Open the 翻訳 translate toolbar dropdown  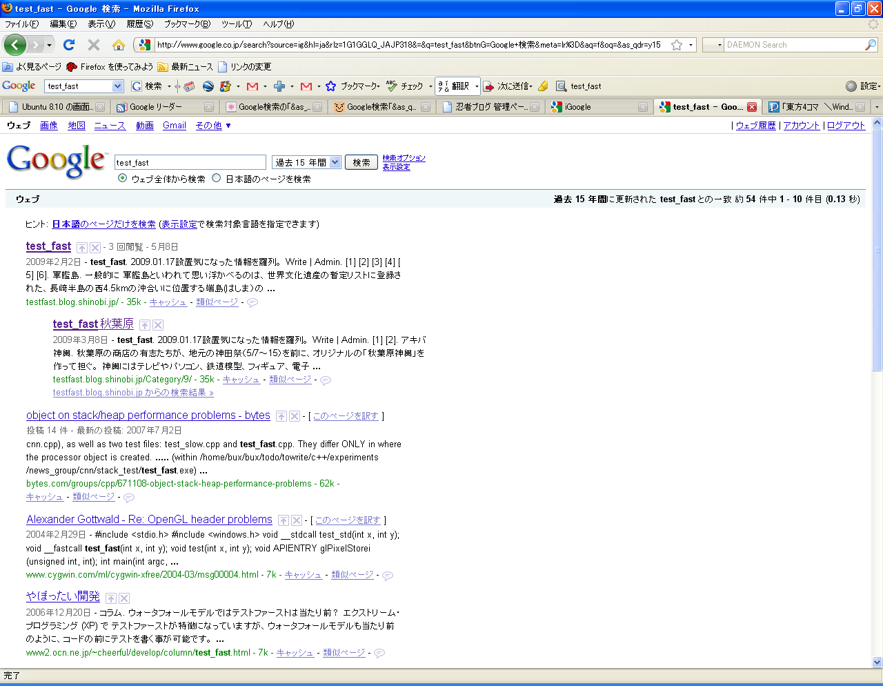pos(476,86)
